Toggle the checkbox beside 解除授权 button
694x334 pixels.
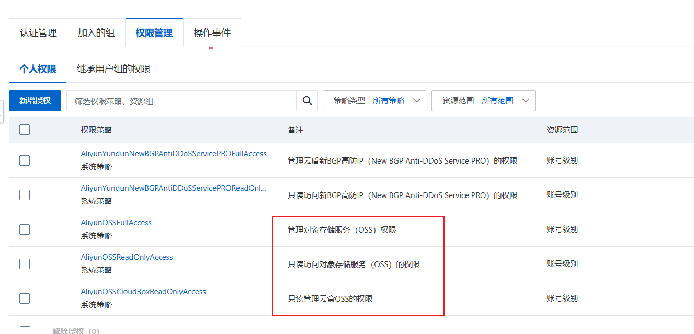(25, 330)
